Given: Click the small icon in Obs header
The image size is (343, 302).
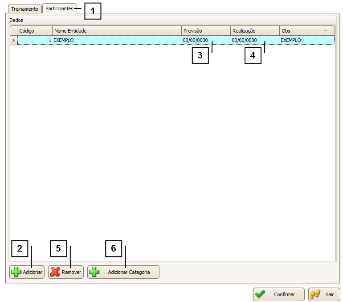Looking at the screenshot, I should (326, 31).
